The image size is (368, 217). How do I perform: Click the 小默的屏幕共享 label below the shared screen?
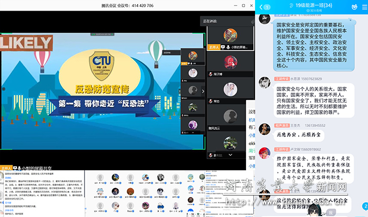pyautogui.click(x=36, y=169)
